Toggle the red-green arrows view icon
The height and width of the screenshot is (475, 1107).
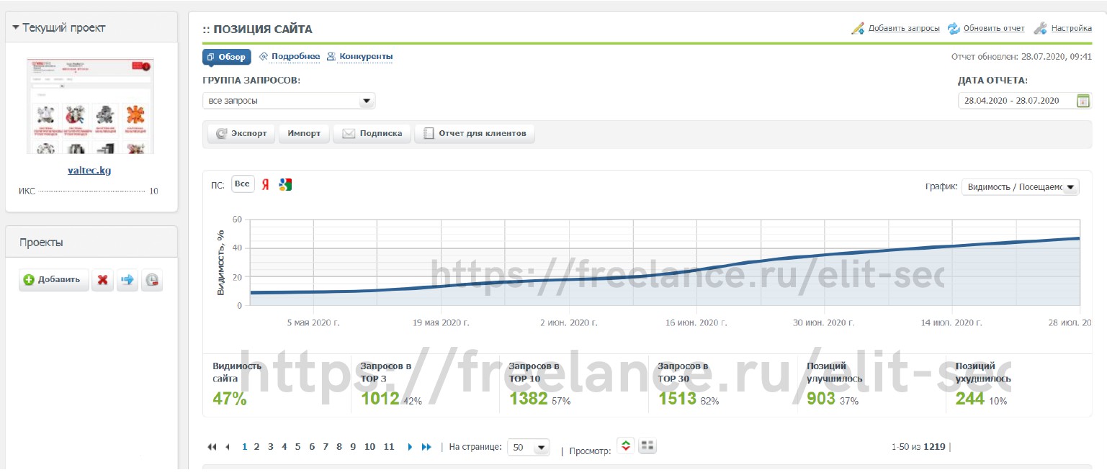coord(625,446)
